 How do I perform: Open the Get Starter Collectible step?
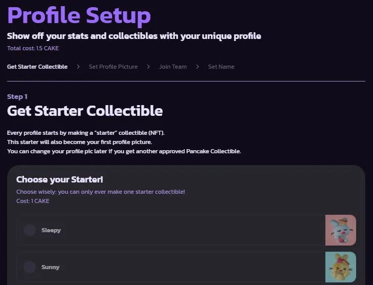click(37, 67)
